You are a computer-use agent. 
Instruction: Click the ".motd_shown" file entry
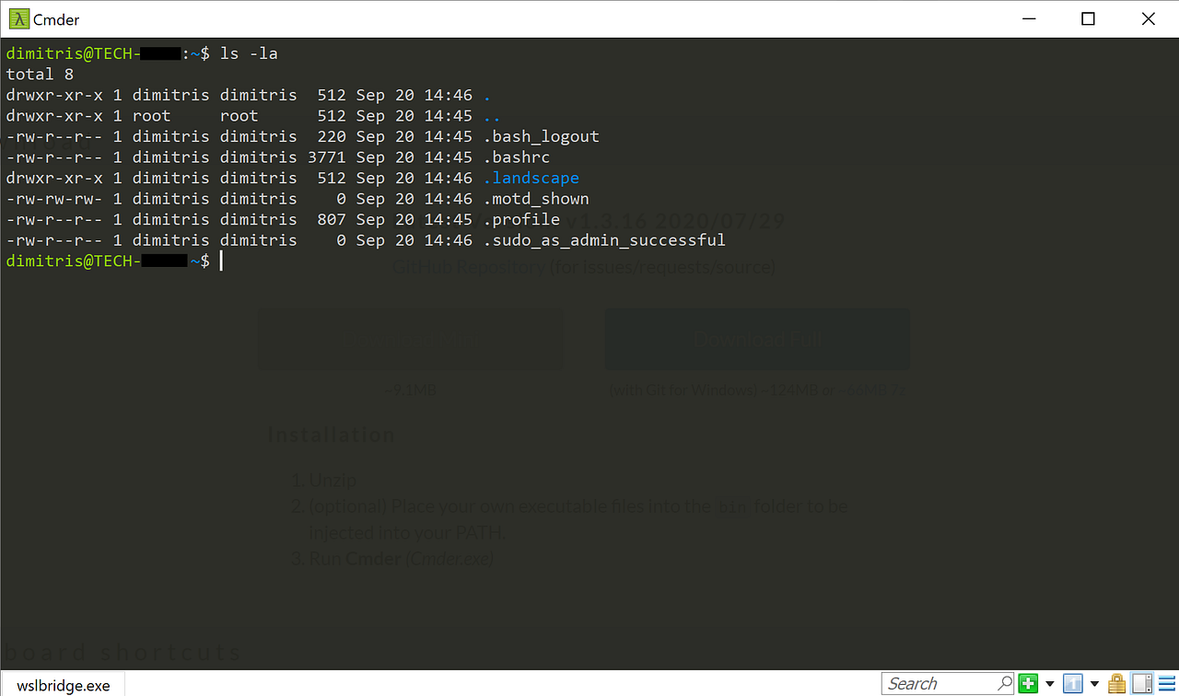tap(536, 198)
